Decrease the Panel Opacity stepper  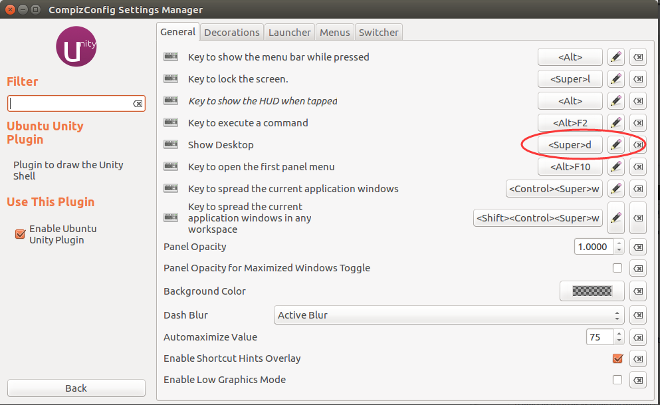click(619, 250)
